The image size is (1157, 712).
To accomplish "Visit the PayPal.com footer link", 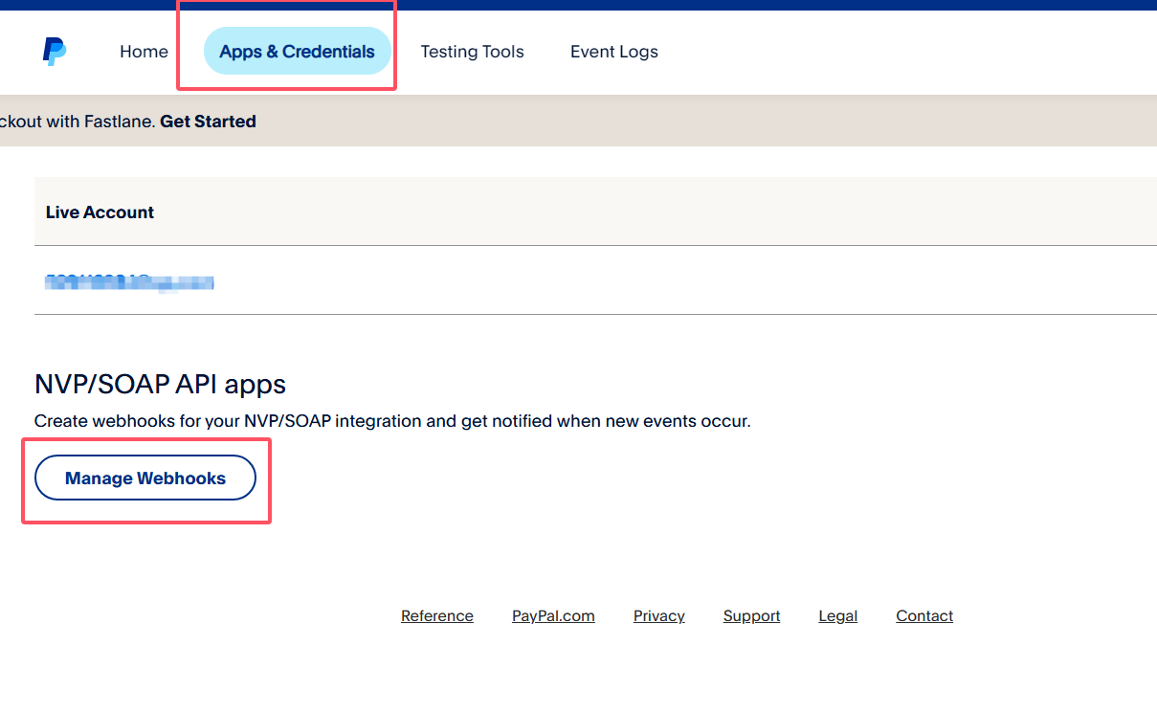I will tap(553, 616).
